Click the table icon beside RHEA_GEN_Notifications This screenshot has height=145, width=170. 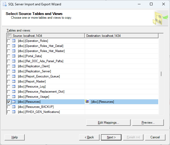(x=14, y=112)
